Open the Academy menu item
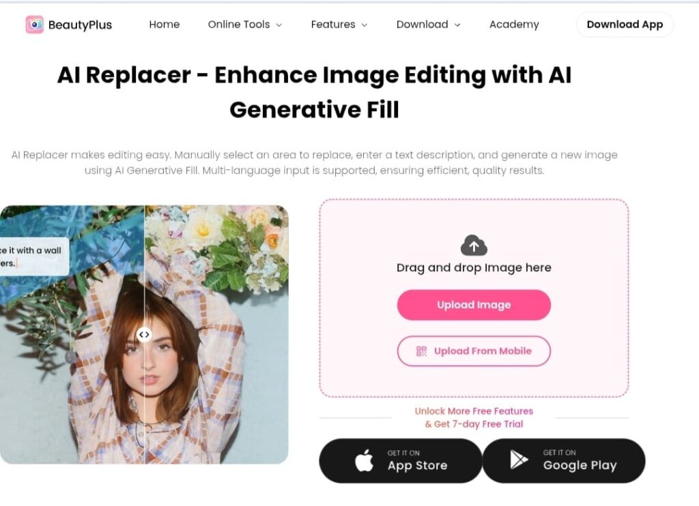 514,25
